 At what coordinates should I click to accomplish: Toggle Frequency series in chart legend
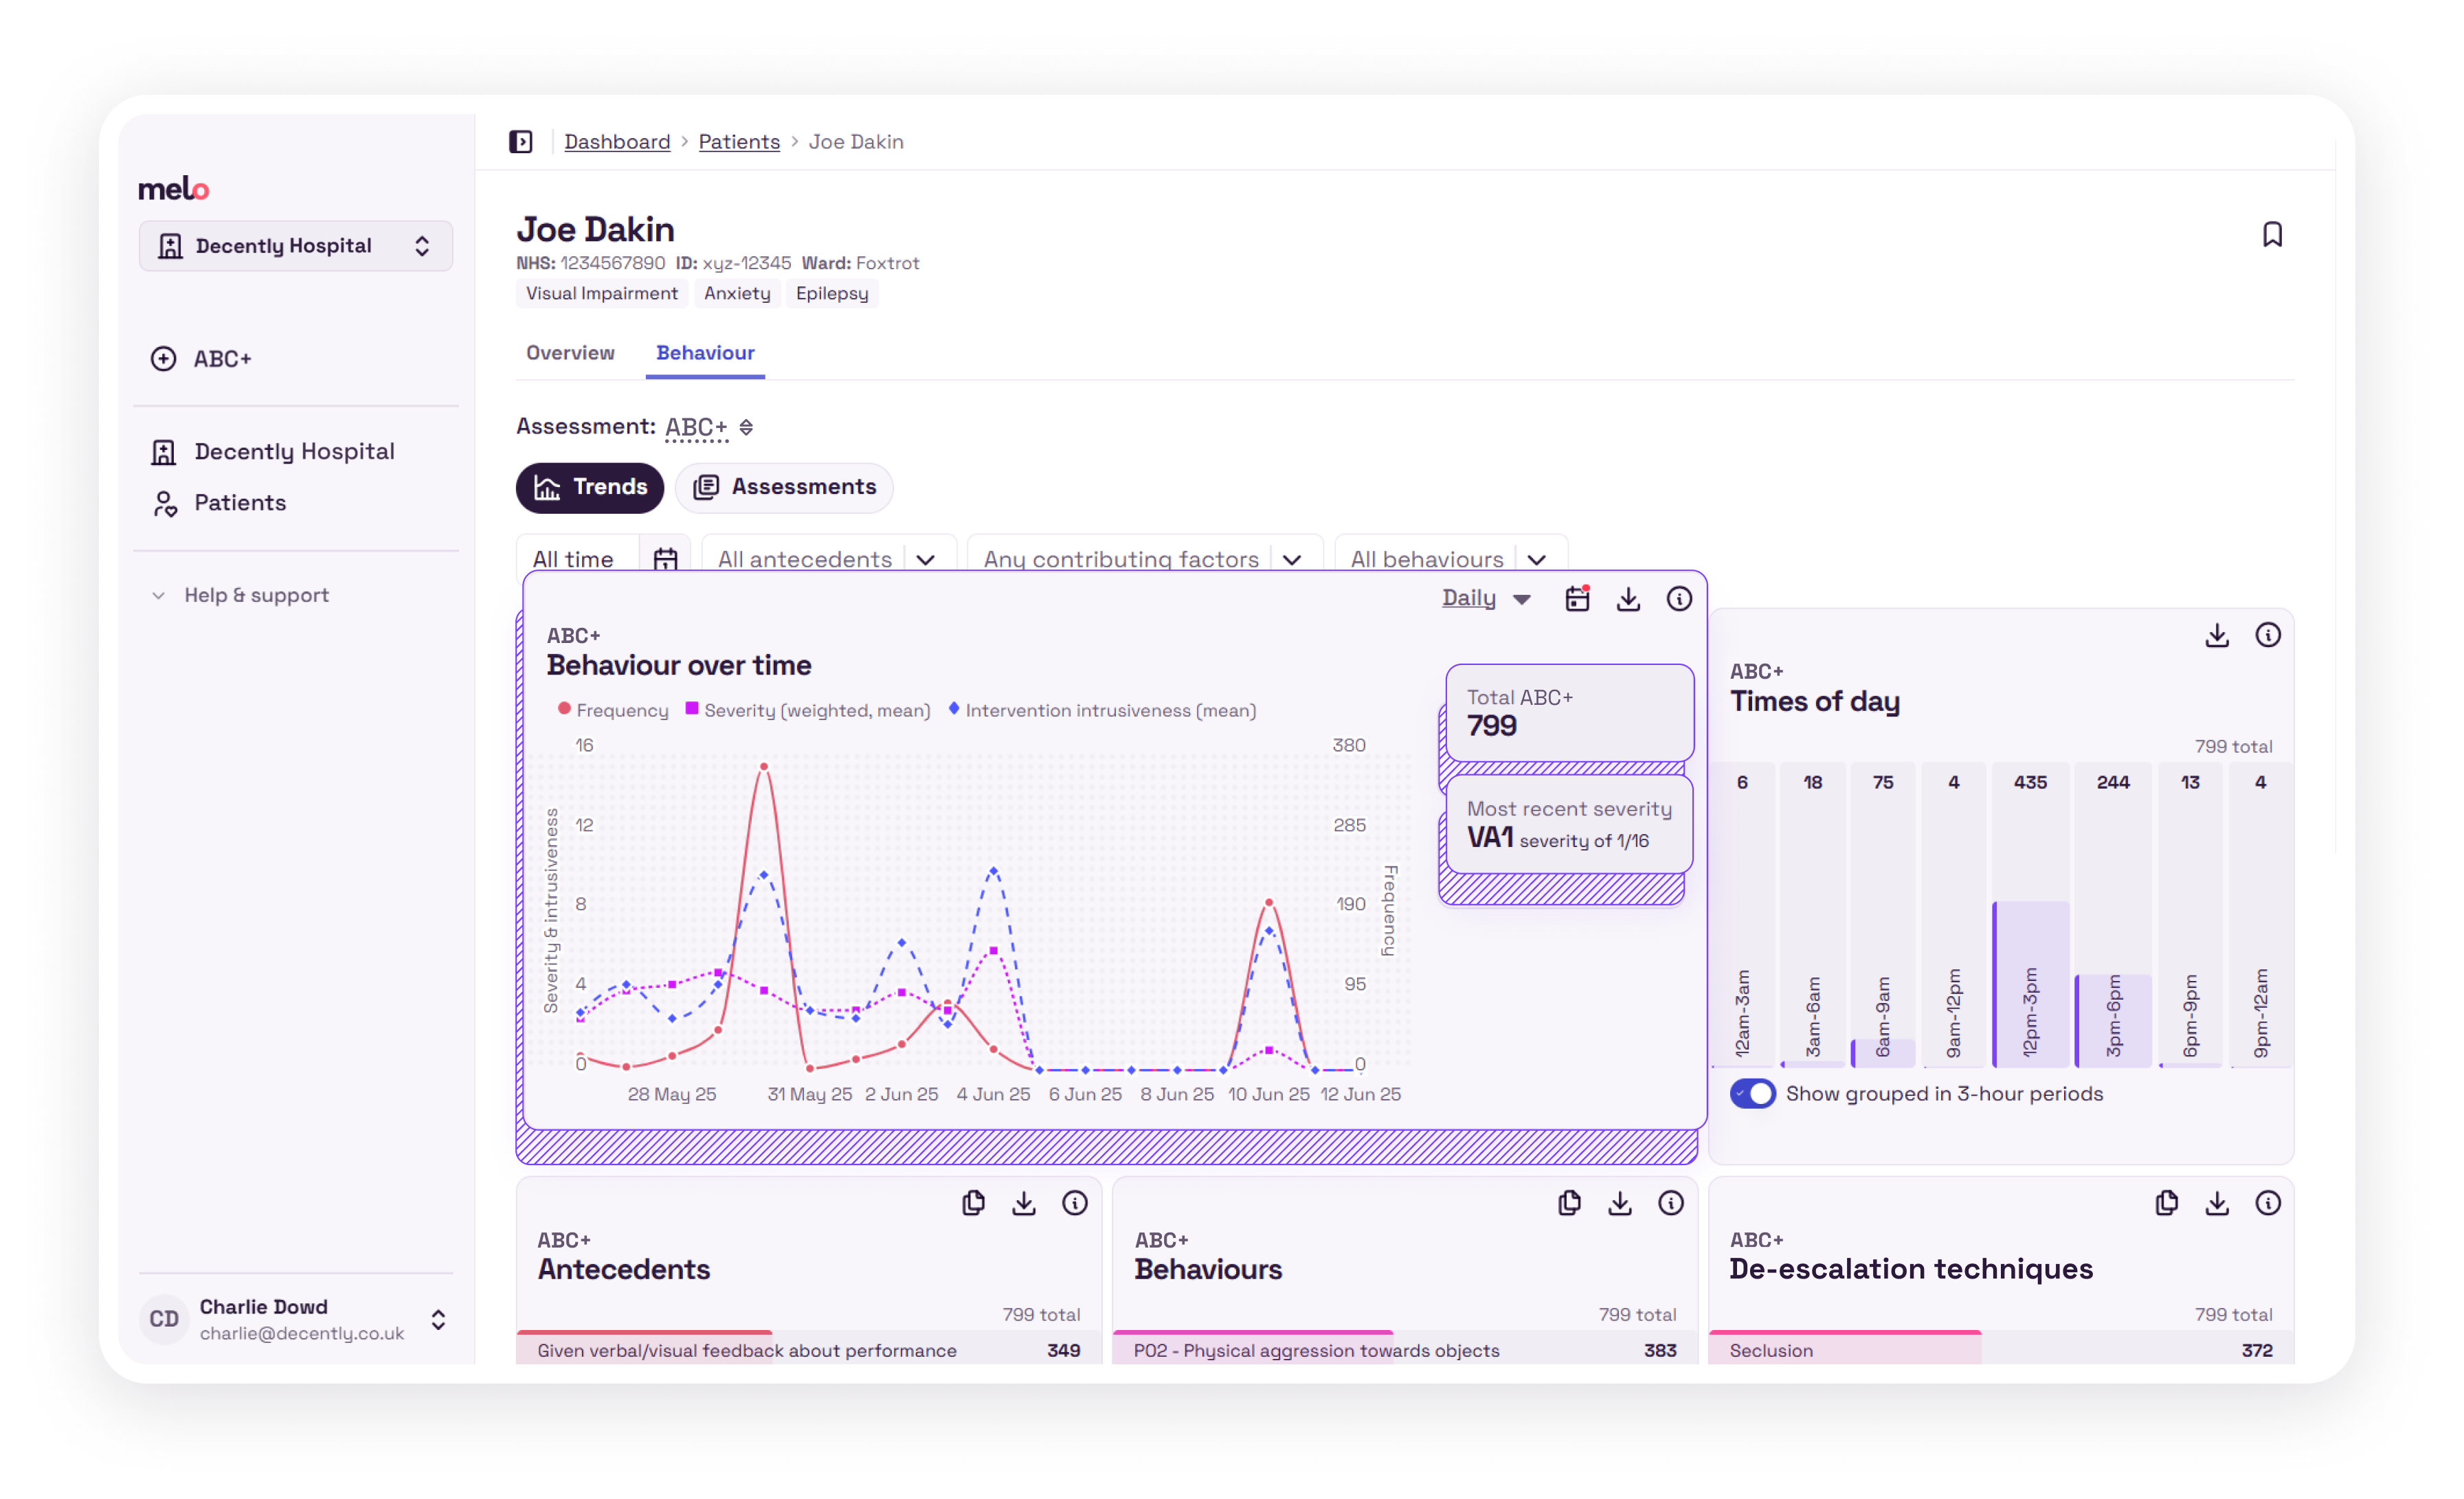tap(612, 710)
